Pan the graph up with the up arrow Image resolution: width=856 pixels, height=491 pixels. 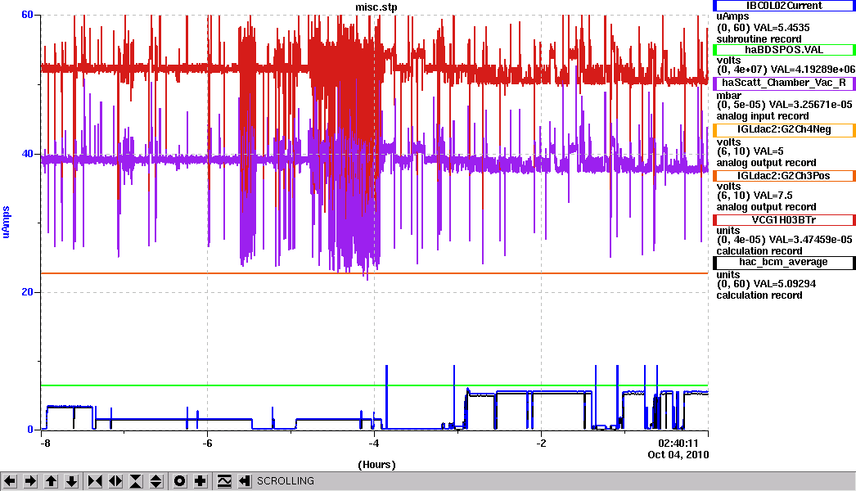(51, 481)
